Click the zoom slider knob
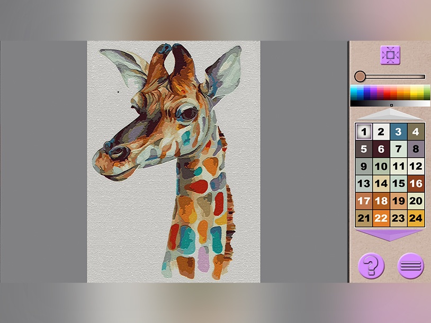Viewport: 431px width, 323px height. 360,77
